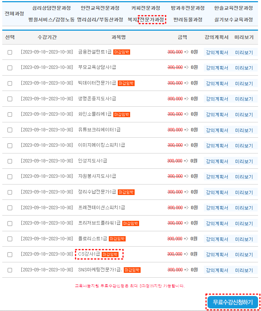
Task: Switch to the 방과후전문과정 tab
Action: click(188, 8)
